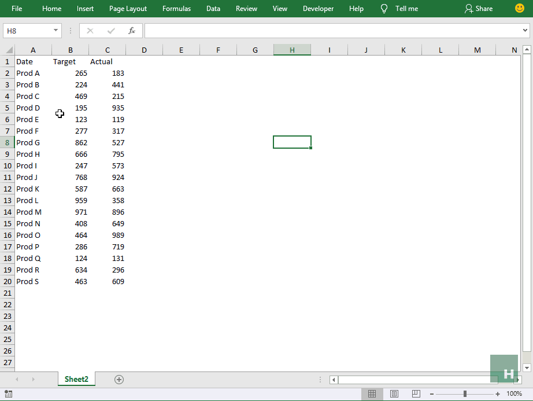This screenshot has height=401, width=533.
Task: Click the cell containing 989
Action: (x=108, y=235)
